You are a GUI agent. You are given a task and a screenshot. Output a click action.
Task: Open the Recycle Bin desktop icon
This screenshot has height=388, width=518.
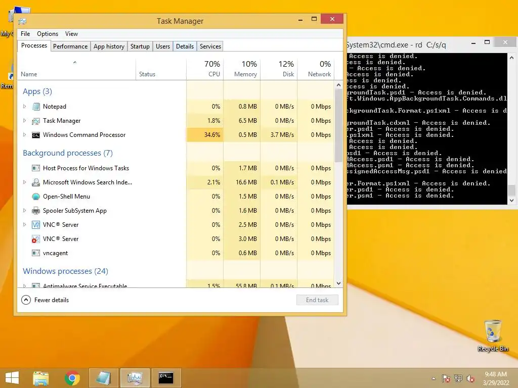pyautogui.click(x=493, y=335)
